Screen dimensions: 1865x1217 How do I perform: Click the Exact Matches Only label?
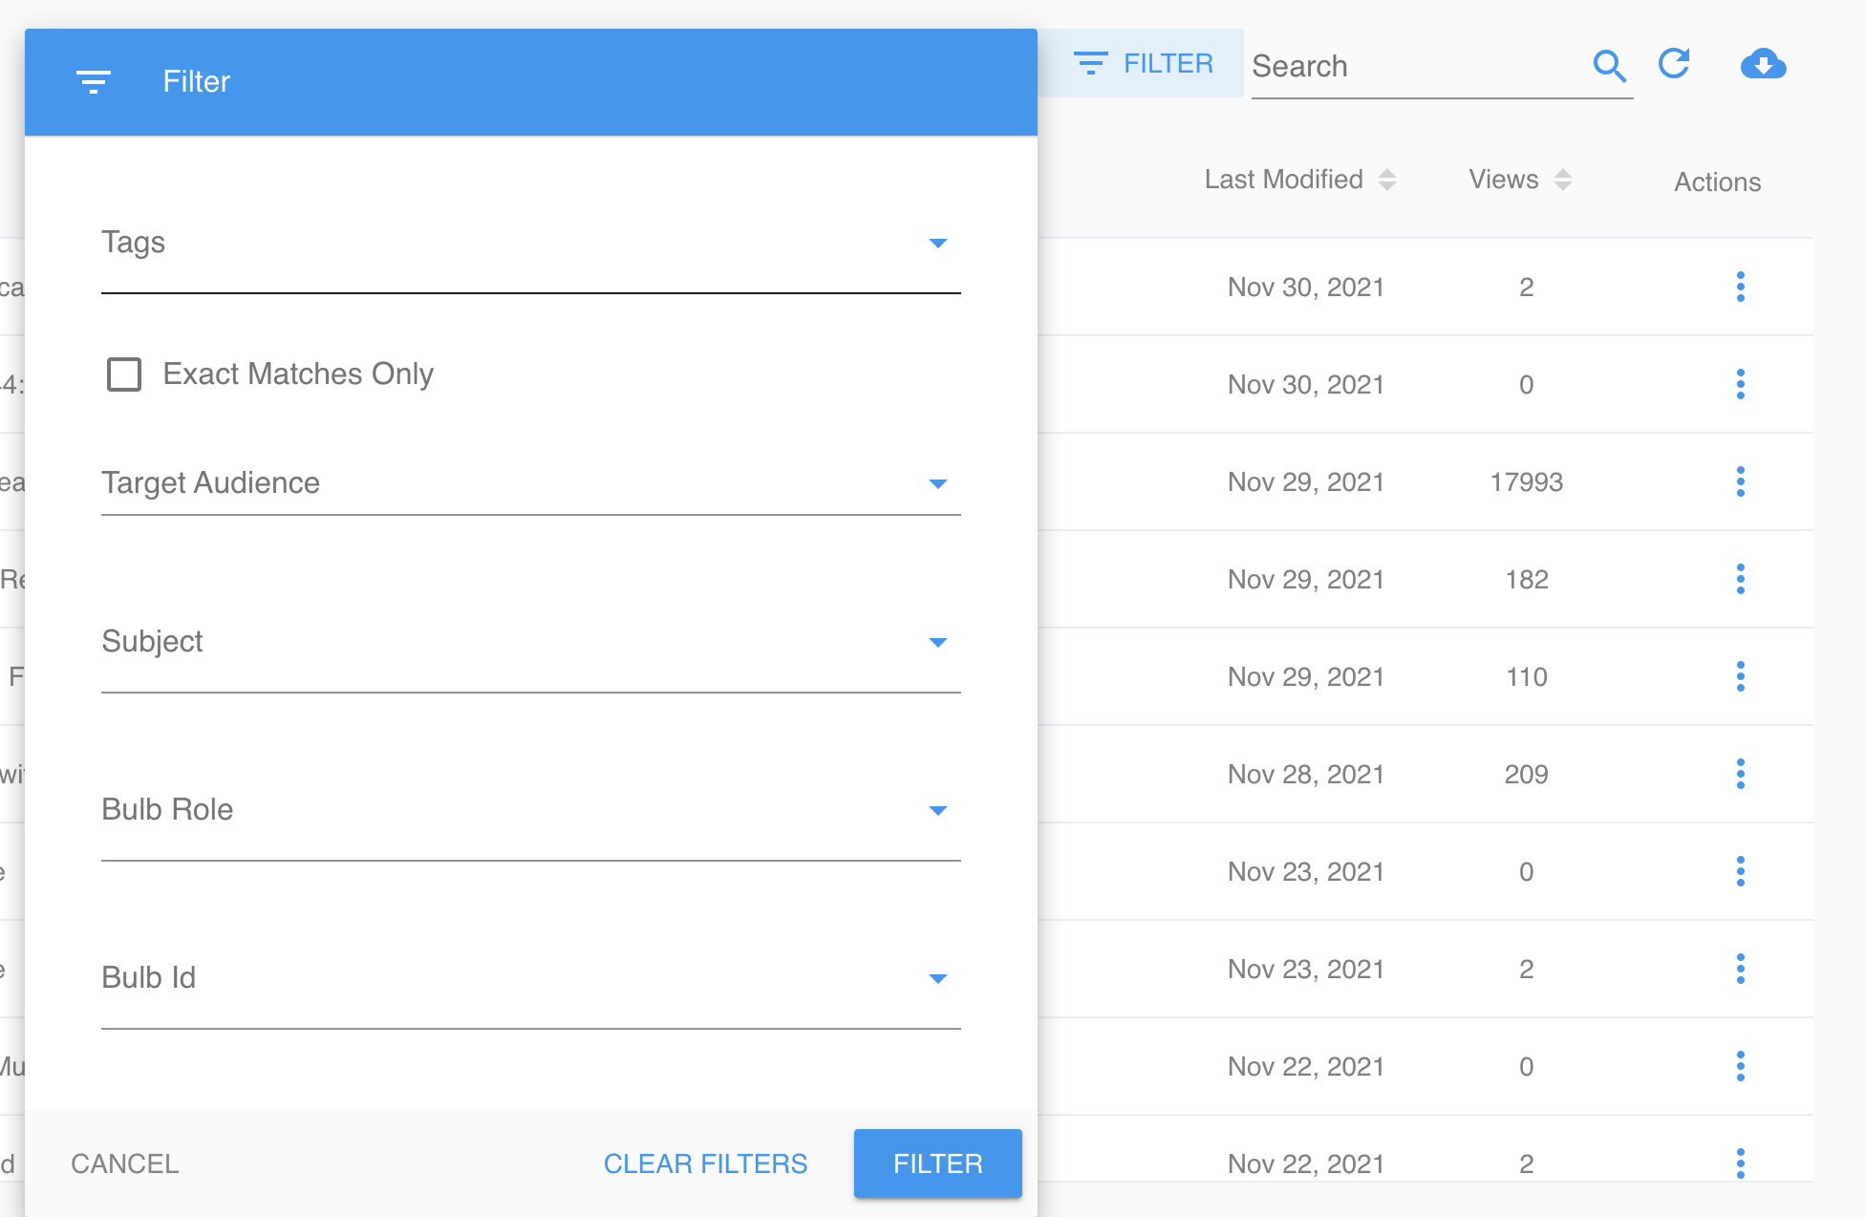[x=298, y=374]
